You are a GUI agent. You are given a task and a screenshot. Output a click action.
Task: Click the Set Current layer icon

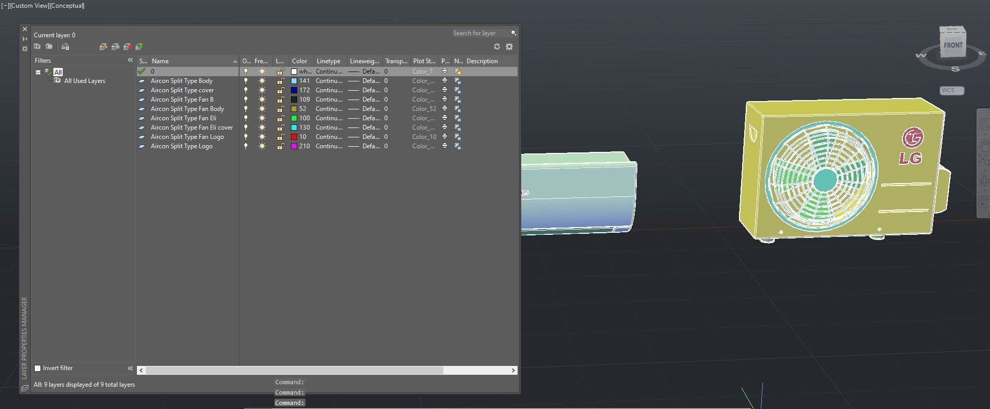pos(139,47)
